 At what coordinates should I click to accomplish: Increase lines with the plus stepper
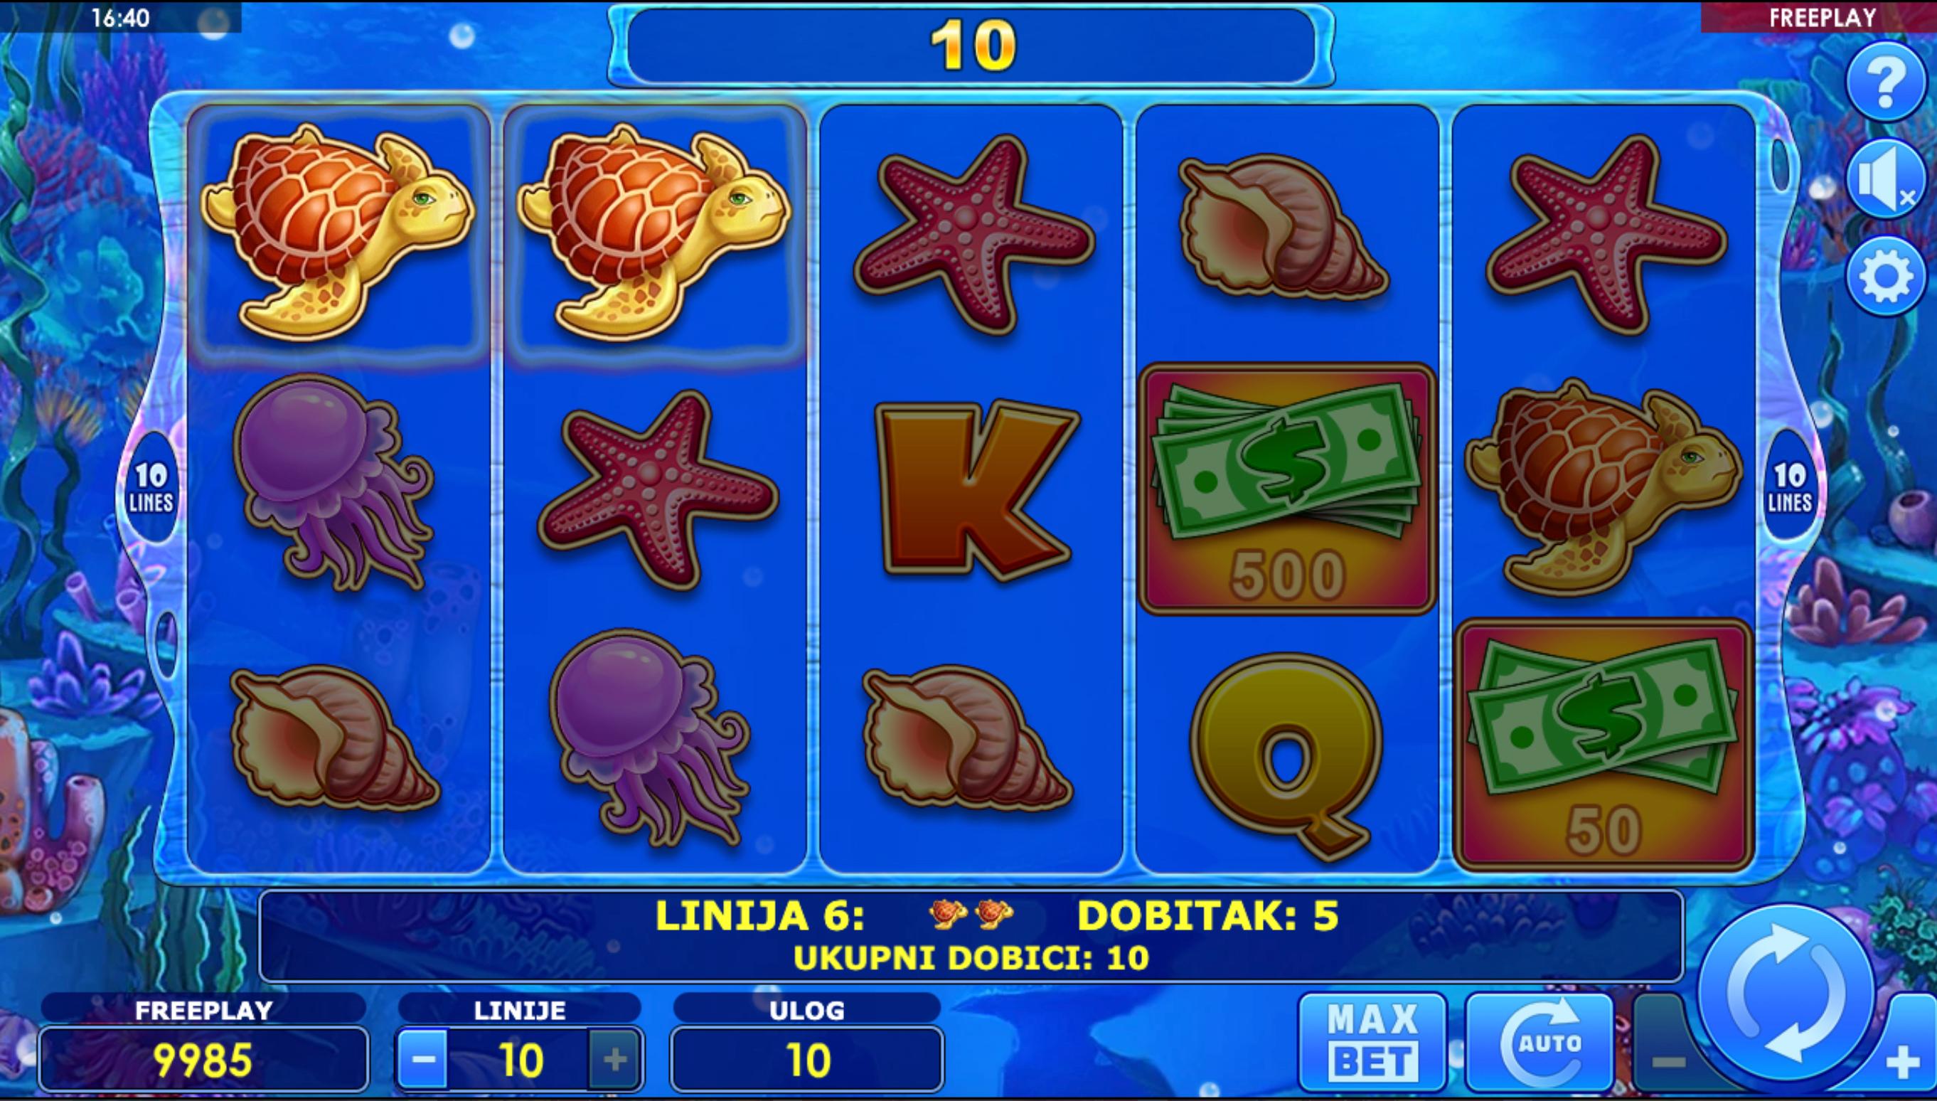614,1060
